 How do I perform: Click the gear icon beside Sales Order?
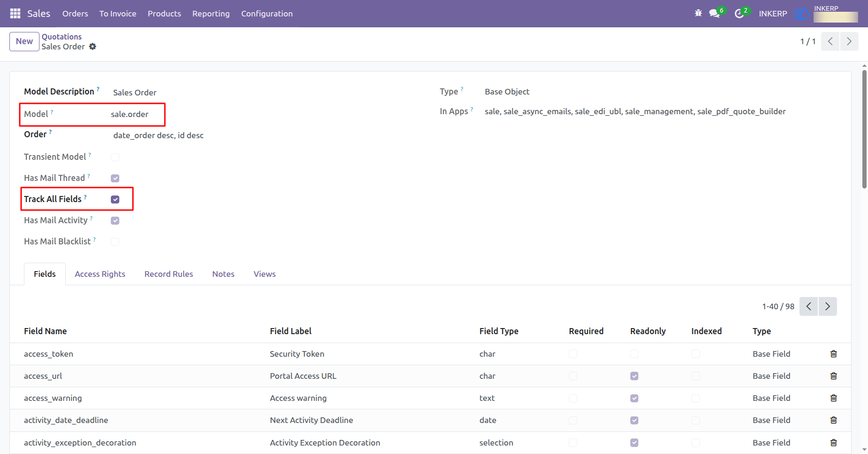point(93,47)
